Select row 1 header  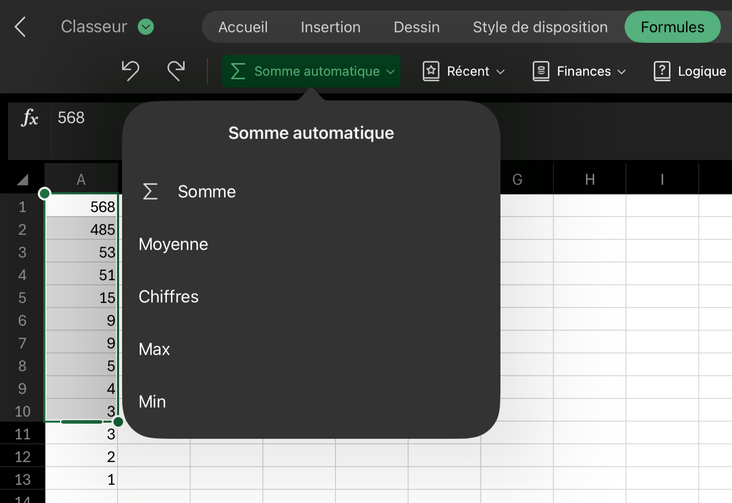(22, 207)
